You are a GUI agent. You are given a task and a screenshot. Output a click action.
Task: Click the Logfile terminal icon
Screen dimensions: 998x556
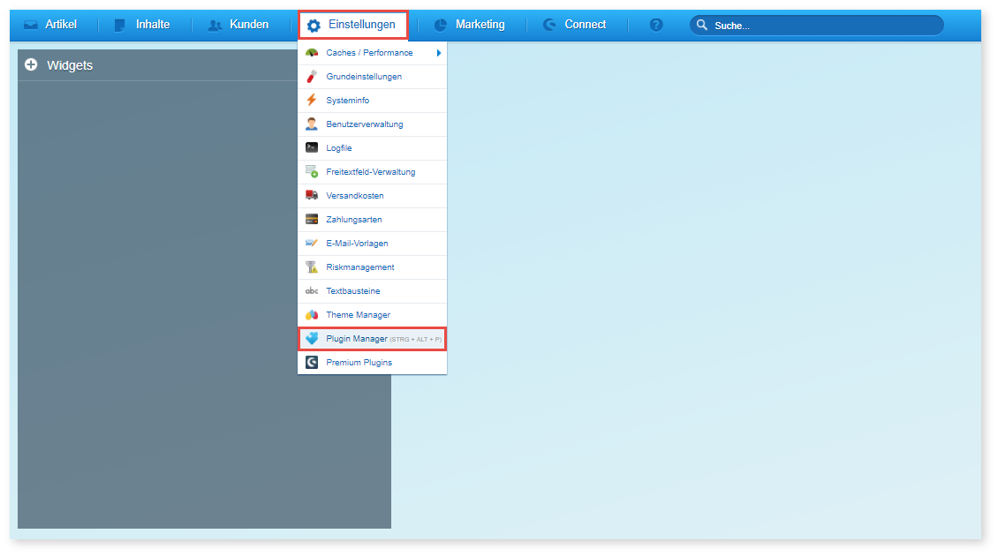(x=312, y=147)
